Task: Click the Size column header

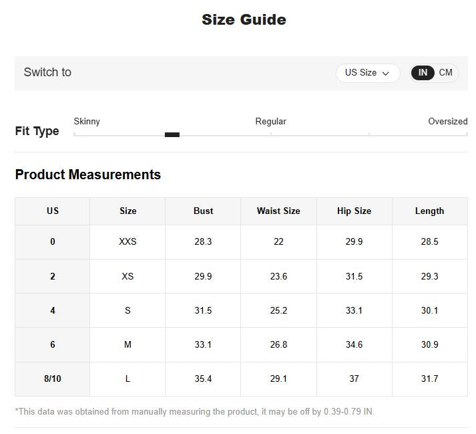Action: click(x=128, y=211)
